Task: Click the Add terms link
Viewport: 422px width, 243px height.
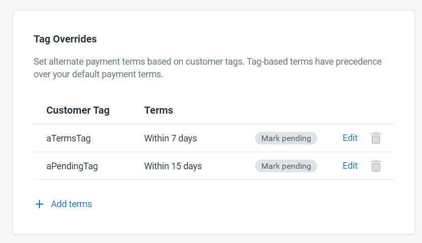Action: point(71,204)
